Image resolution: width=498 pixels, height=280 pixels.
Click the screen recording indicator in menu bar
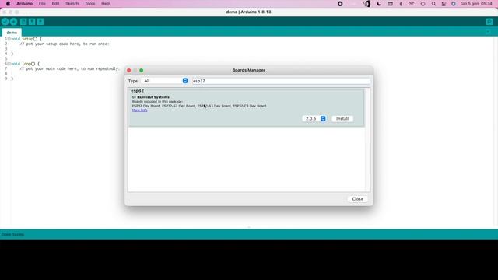(x=340, y=4)
